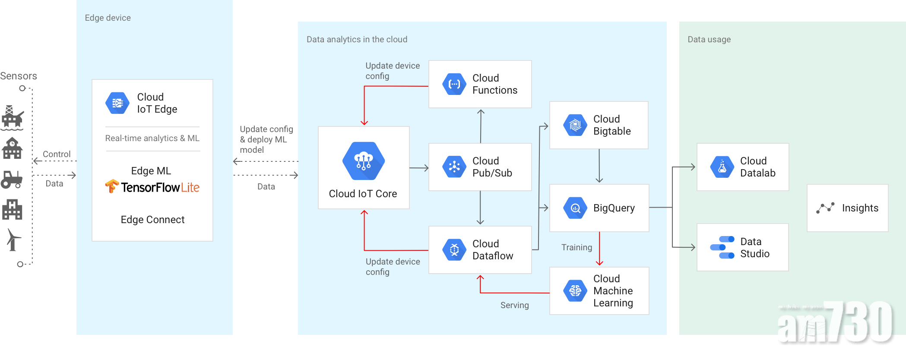906x353 pixels.
Task: Click the Cloud Bigtable icon
Action: pyautogui.click(x=575, y=125)
